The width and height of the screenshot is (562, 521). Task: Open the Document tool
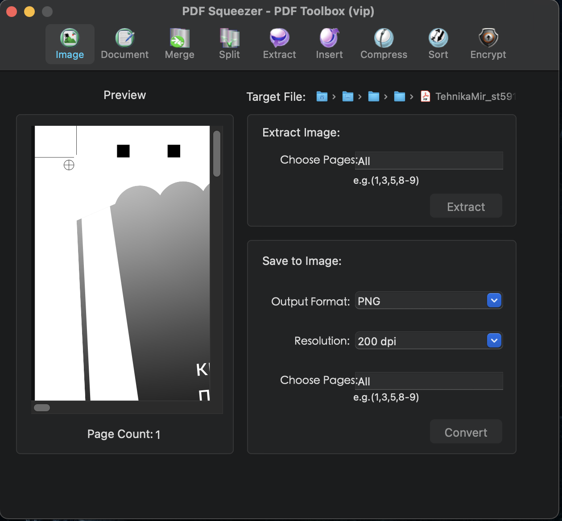(124, 44)
